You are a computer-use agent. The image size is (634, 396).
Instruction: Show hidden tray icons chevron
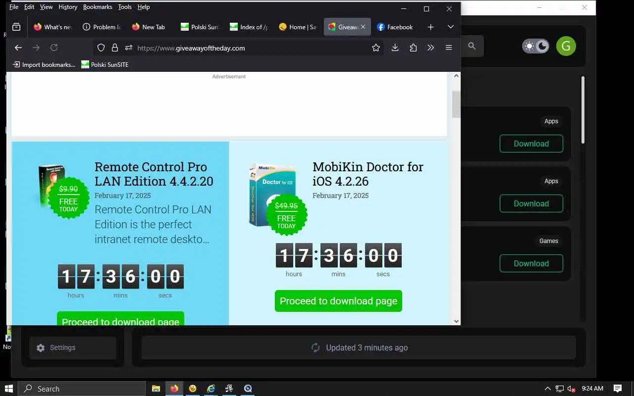click(547, 389)
